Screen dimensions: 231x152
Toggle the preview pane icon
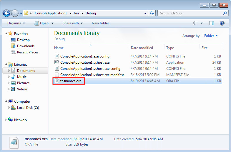(212, 23)
